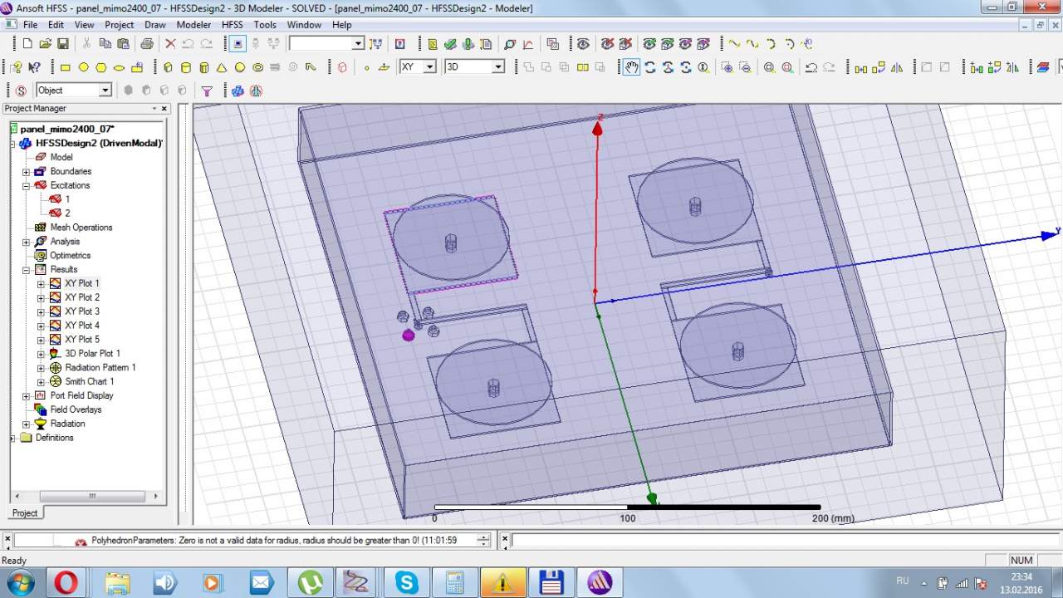The width and height of the screenshot is (1063, 598).
Task: Click the Paste clipboard icon
Action: tap(124, 44)
